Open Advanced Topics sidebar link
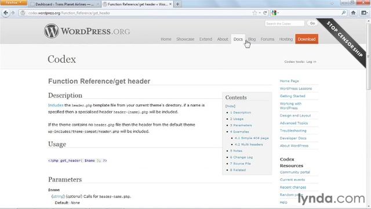371x209 pixels. pyautogui.click(x=294, y=123)
